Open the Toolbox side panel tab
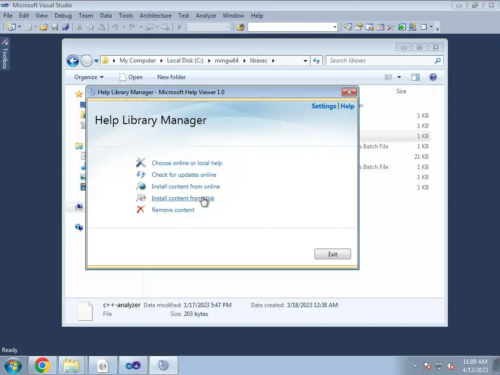 5,54
